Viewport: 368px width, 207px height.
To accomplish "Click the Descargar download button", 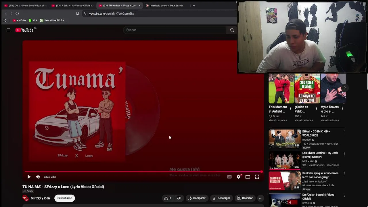I will tap(221, 198).
